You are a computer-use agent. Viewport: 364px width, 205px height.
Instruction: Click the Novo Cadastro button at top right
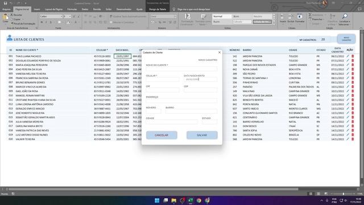click(346, 39)
